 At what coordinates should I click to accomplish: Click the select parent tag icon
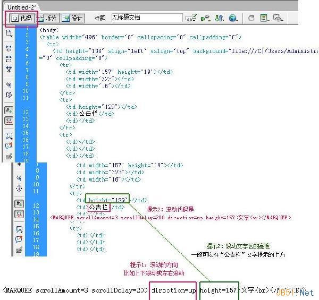[9, 84]
